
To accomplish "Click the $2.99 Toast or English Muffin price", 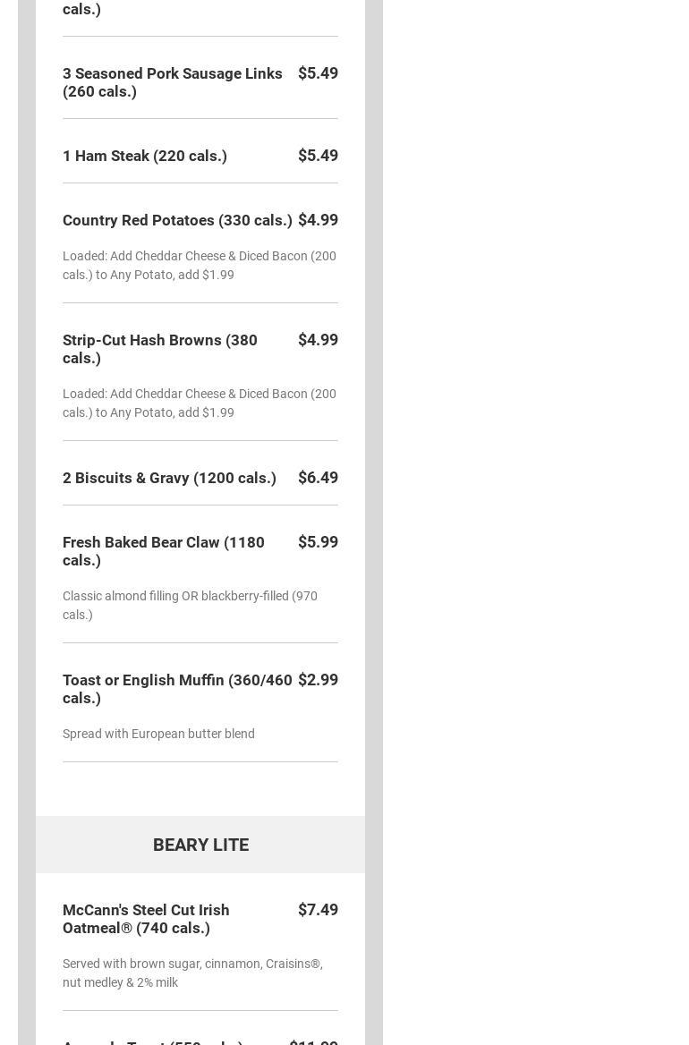I will pyautogui.click(x=318, y=680).
